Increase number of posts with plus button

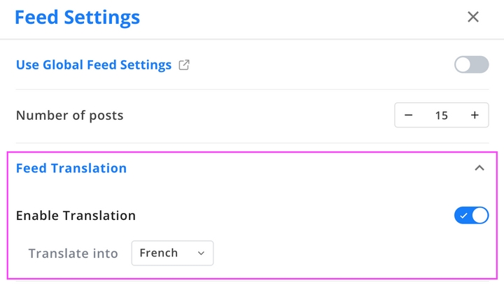click(x=475, y=115)
